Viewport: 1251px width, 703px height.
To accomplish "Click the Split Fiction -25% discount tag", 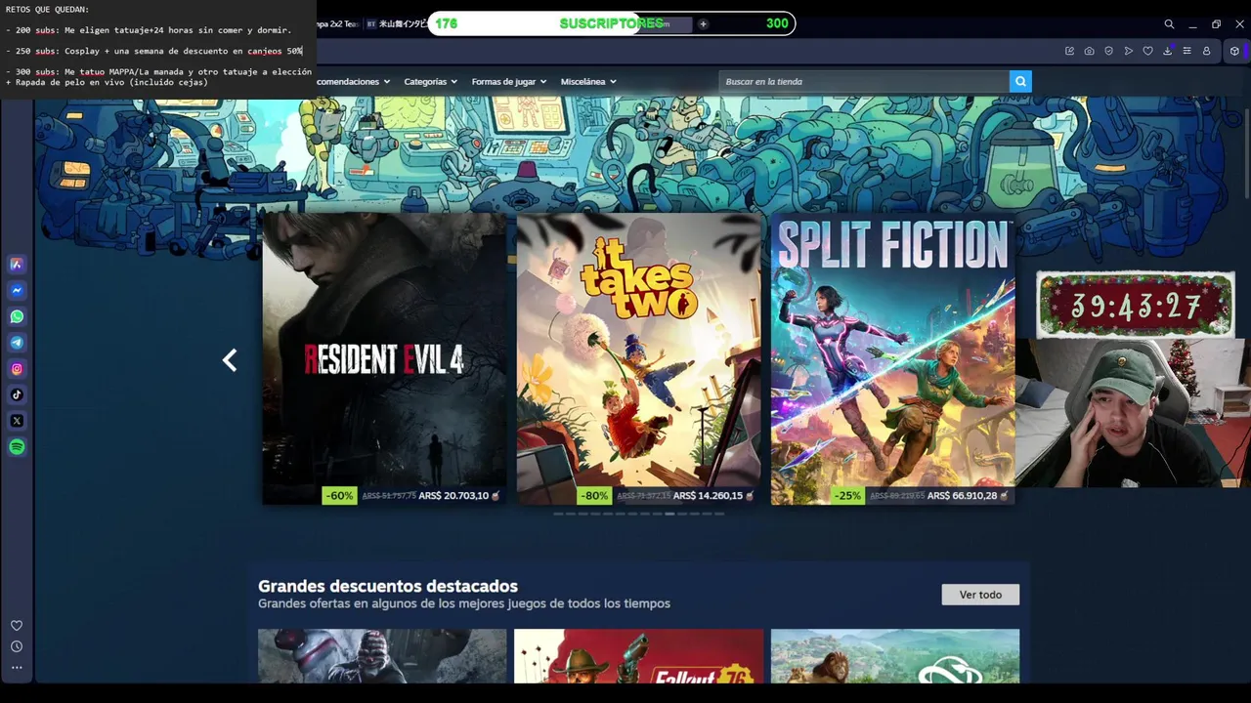I will 847,496.
